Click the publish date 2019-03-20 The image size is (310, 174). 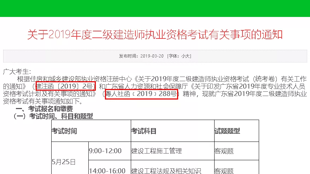(x=152, y=56)
